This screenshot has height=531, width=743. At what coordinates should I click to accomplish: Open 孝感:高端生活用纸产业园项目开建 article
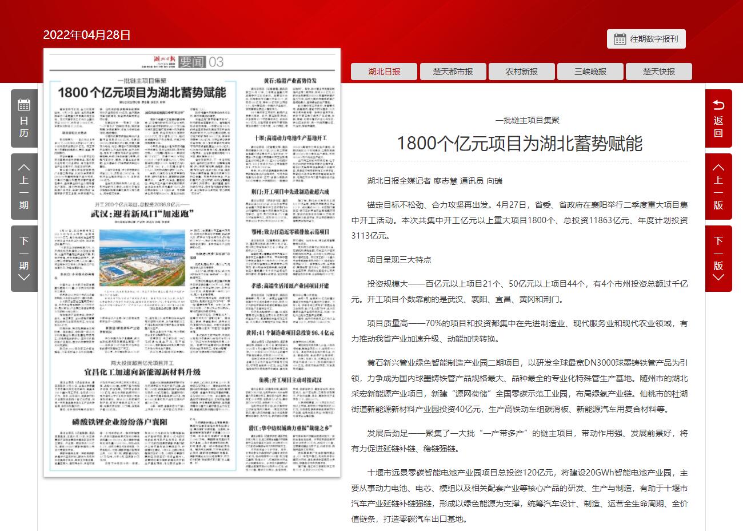291,284
